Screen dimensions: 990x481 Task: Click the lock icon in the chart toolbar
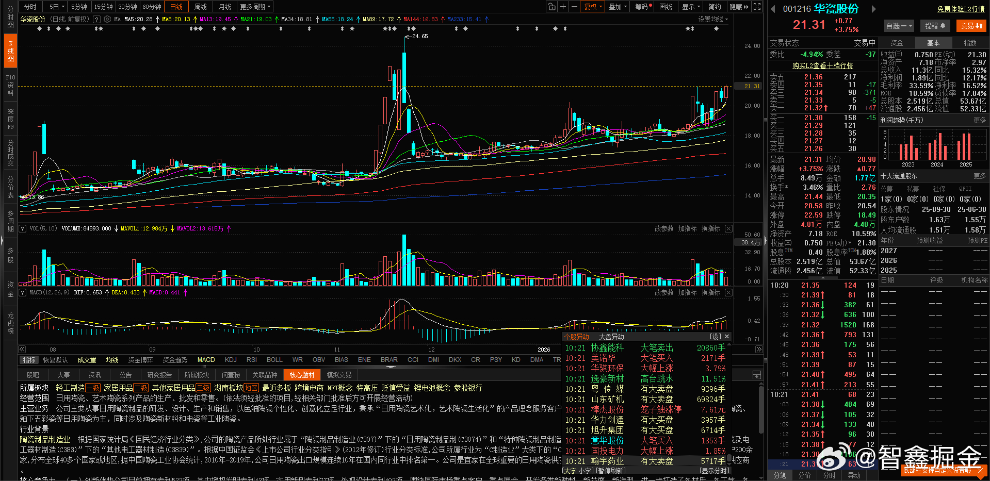(552, 7)
